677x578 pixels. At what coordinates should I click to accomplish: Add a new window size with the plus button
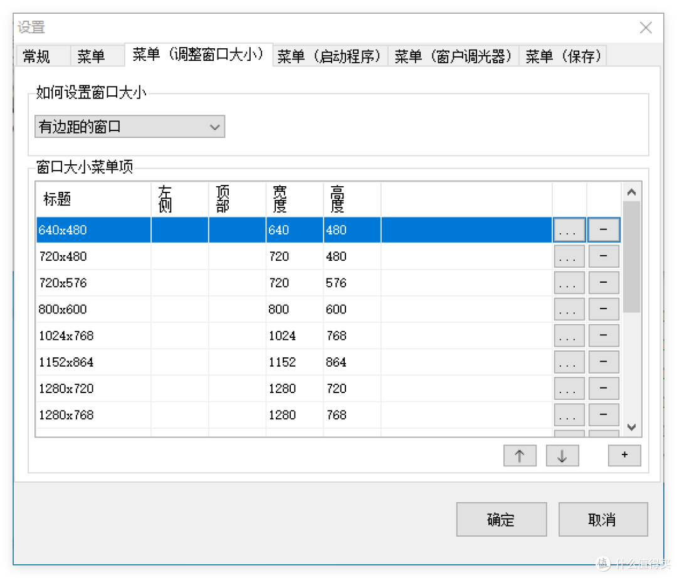[624, 456]
